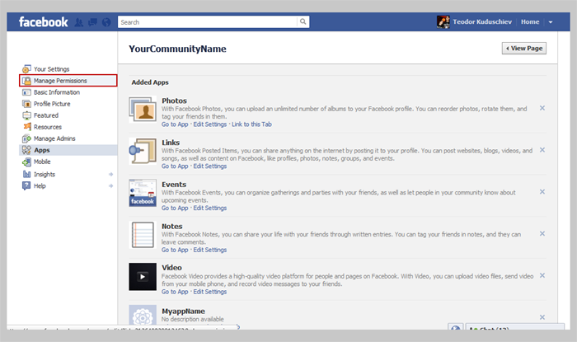577x342 pixels.
Task: Go to App for Video
Action: coord(175,292)
